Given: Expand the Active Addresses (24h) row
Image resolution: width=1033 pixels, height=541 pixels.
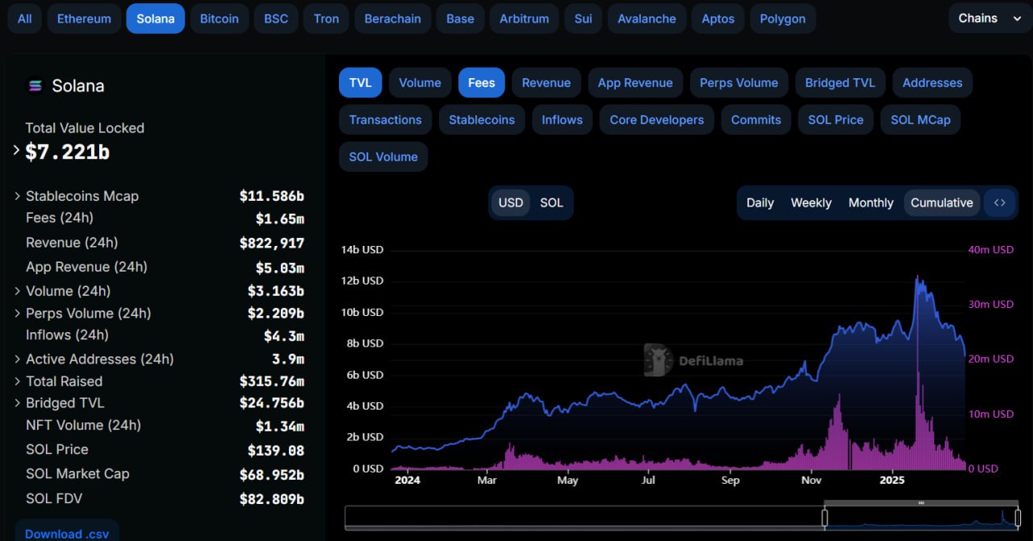Looking at the screenshot, I should (x=17, y=360).
